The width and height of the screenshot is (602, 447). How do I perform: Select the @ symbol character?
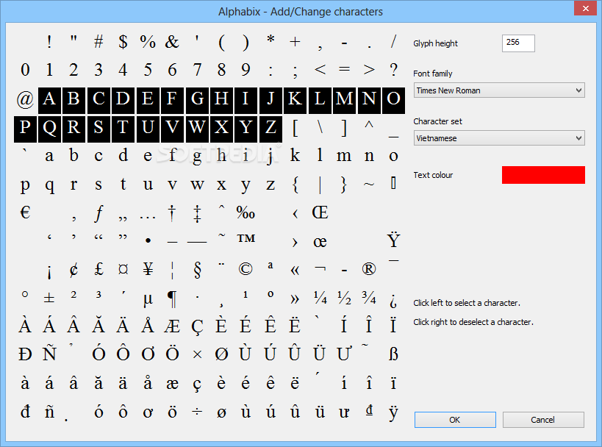point(25,100)
